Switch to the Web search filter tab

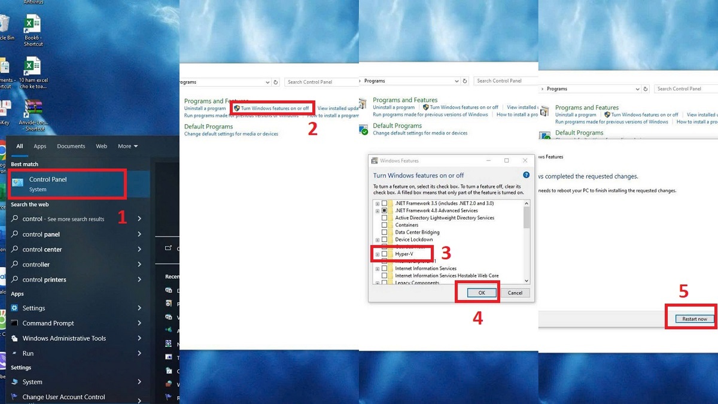pyautogui.click(x=102, y=146)
